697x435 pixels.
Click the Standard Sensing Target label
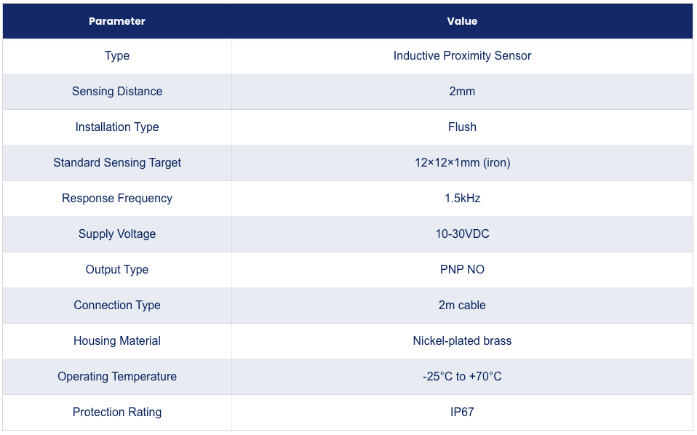pos(117,163)
